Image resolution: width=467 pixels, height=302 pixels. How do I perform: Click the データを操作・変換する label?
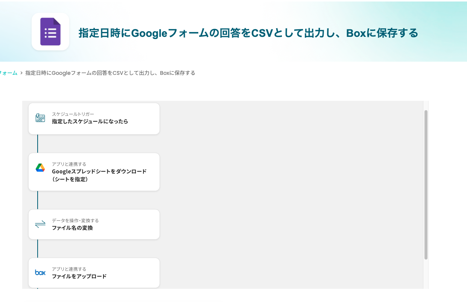[75, 220]
